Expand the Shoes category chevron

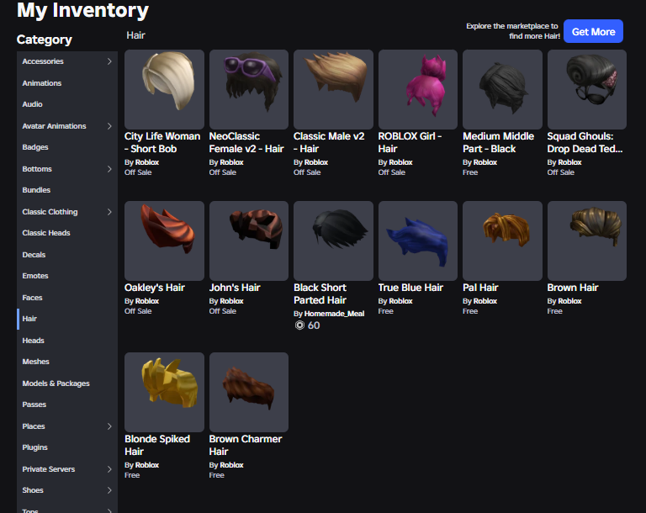109,490
